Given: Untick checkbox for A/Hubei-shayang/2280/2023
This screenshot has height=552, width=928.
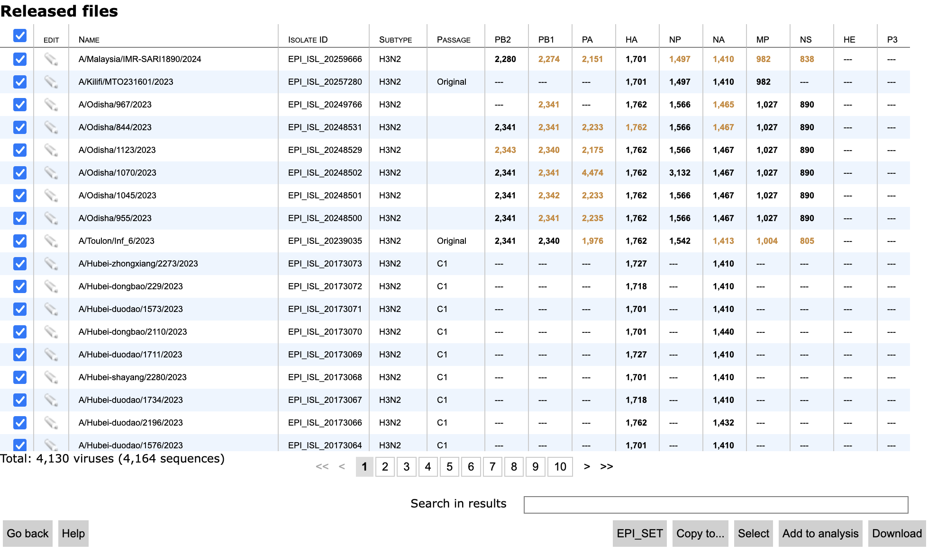Looking at the screenshot, I should click(20, 377).
